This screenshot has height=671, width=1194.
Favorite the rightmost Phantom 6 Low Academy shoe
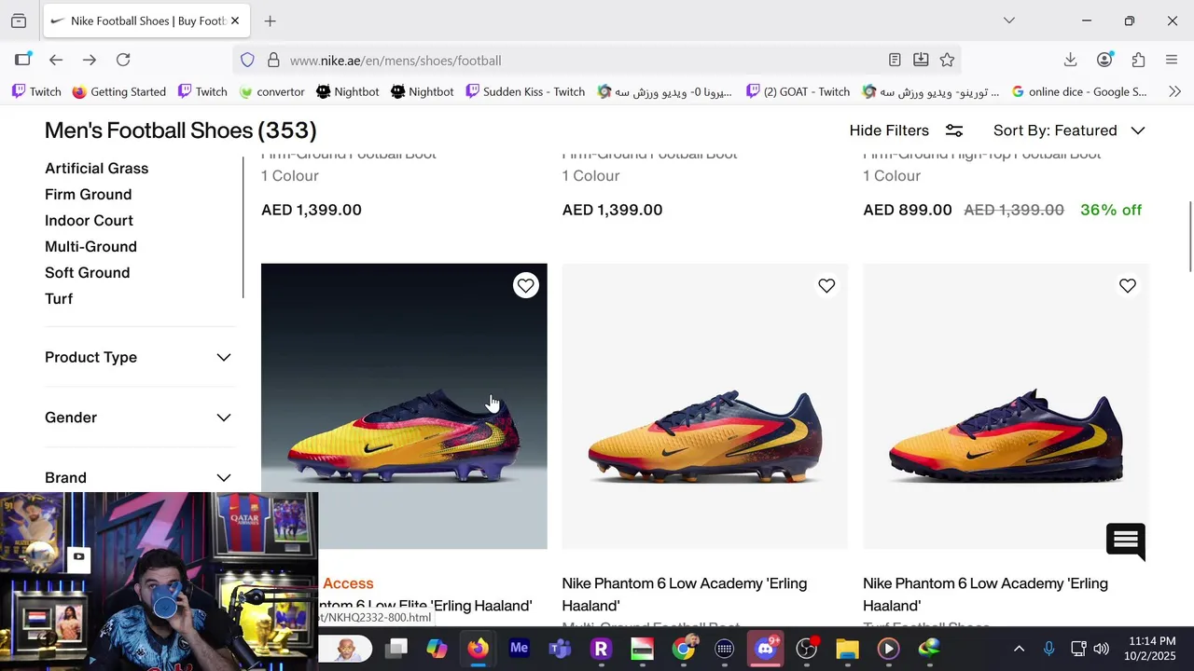pos(1128,286)
